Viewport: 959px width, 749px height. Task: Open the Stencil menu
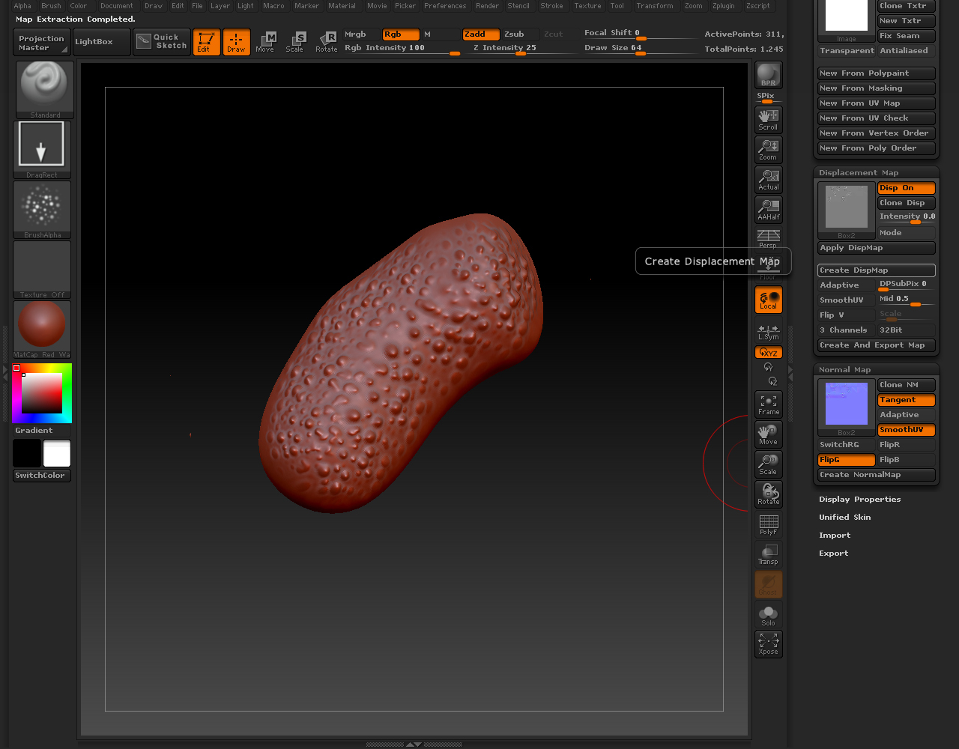(518, 6)
